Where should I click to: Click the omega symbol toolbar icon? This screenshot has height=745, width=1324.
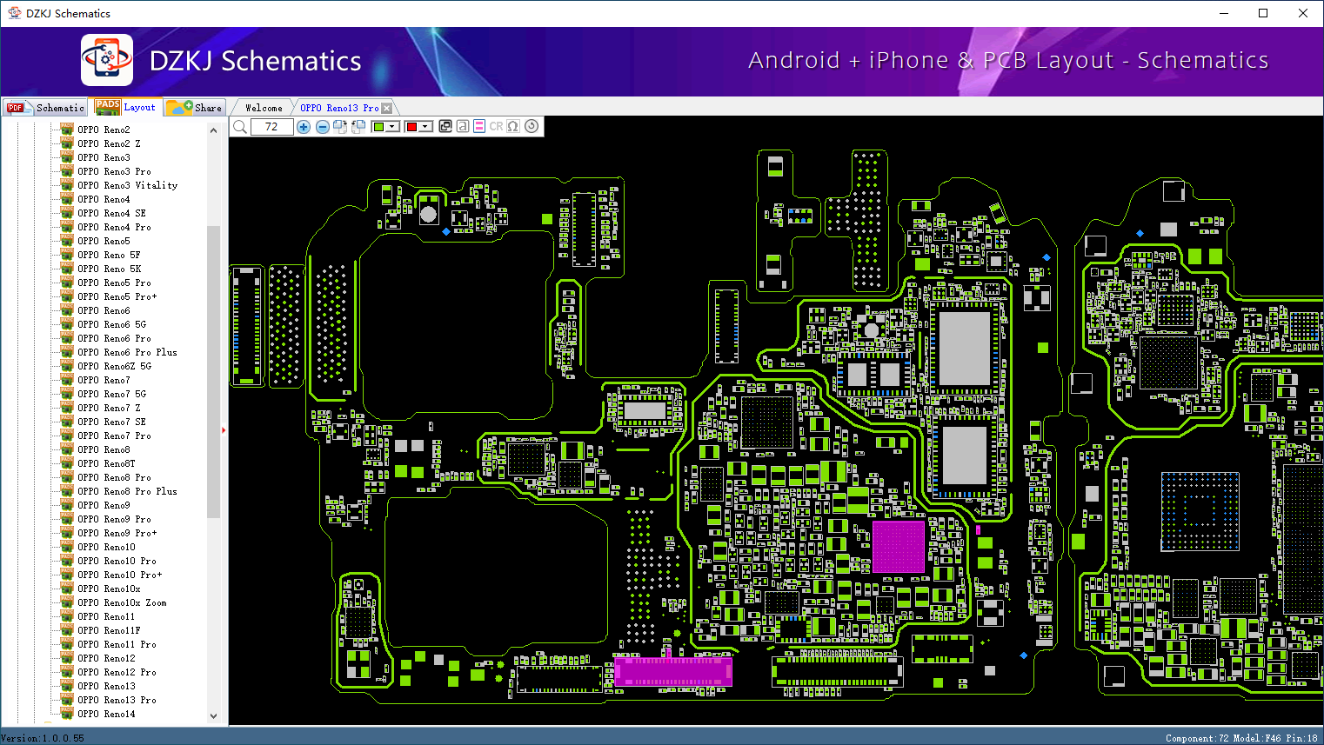[513, 126]
